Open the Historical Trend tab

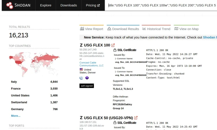(156, 29)
